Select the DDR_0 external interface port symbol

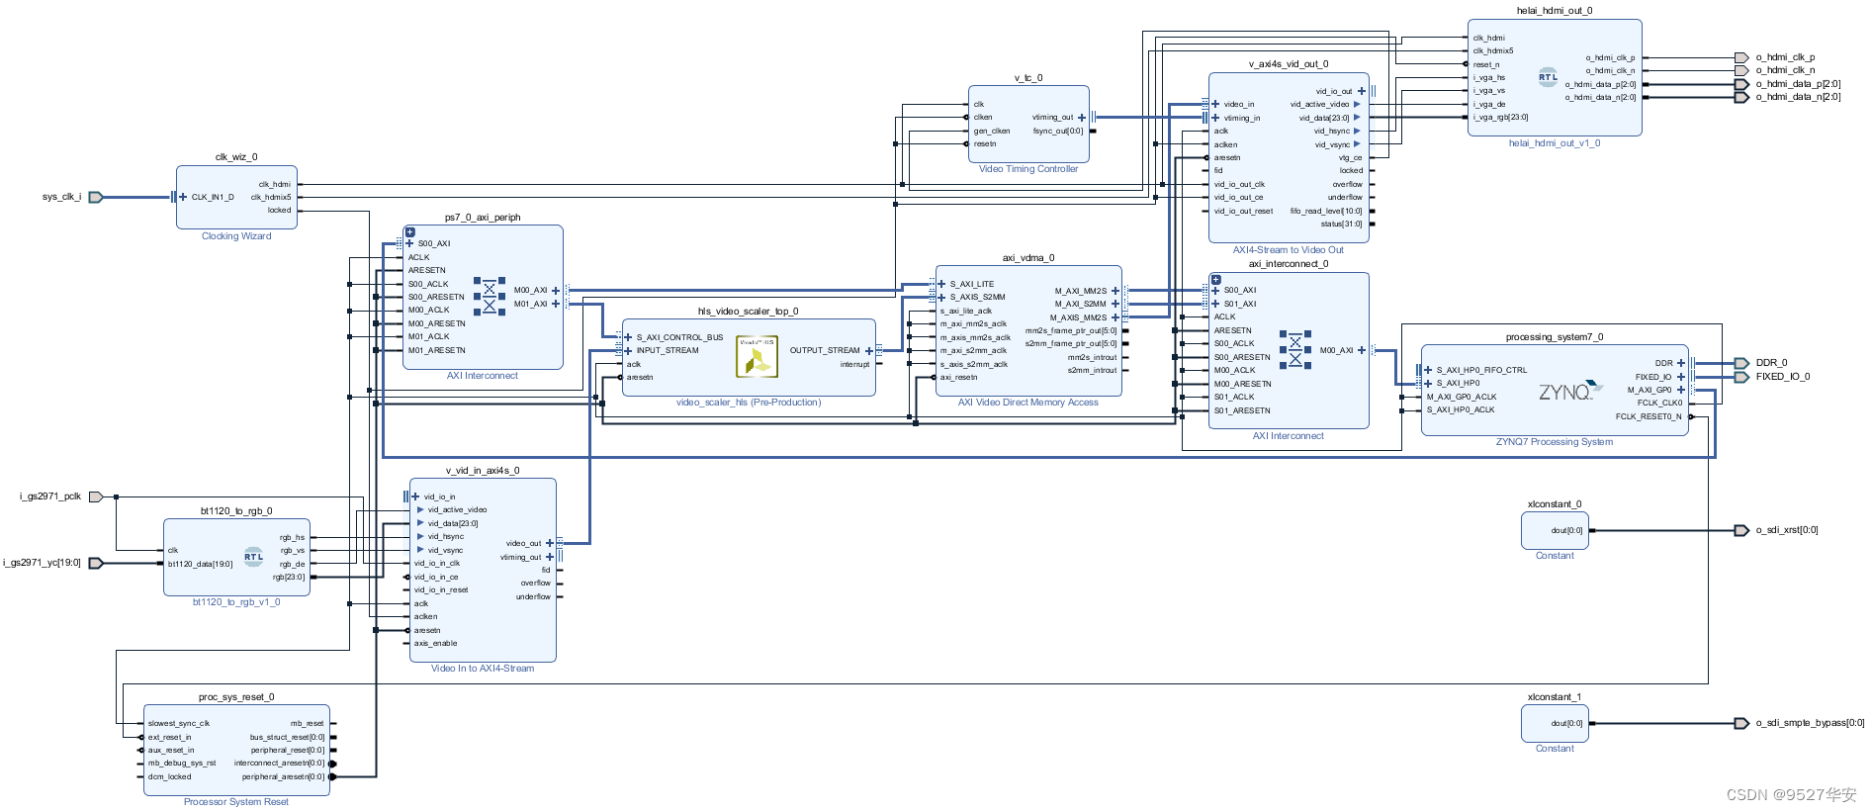click(x=1741, y=363)
